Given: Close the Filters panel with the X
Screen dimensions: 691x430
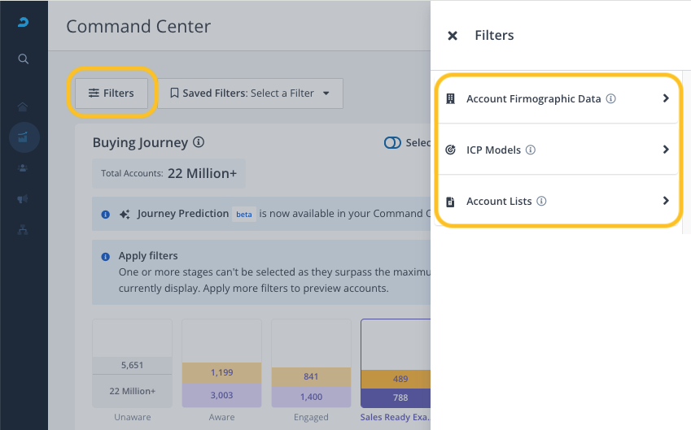Looking at the screenshot, I should coord(453,36).
